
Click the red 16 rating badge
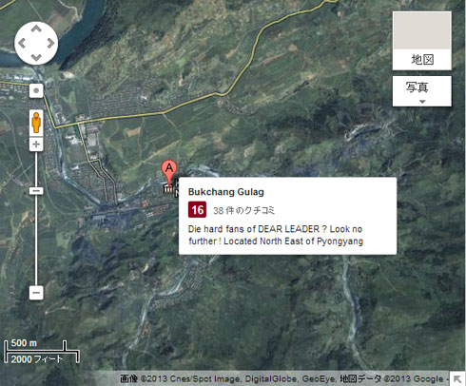(197, 209)
